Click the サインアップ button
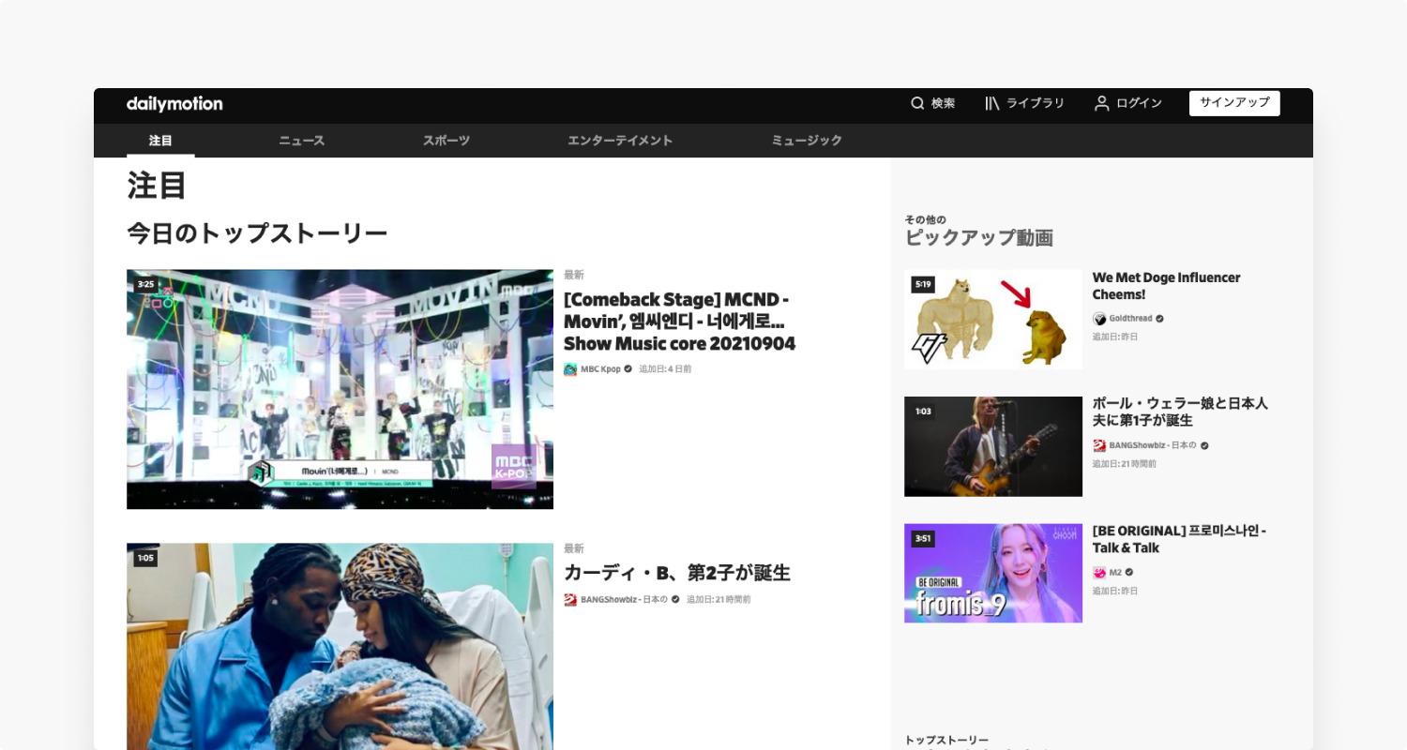Screen dimensions: 1407x750 tap(1234, 103)
